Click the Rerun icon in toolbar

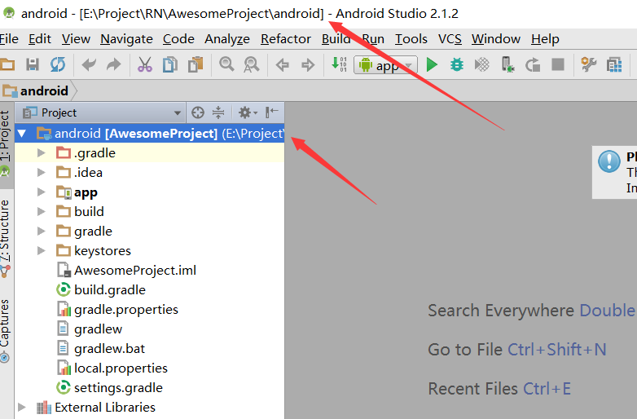click(x=533, y=64)
